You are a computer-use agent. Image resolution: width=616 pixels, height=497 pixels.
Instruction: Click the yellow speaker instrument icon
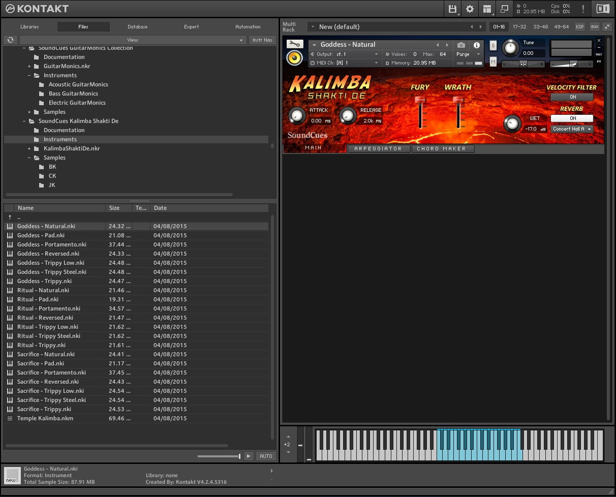tap(294, 58)
